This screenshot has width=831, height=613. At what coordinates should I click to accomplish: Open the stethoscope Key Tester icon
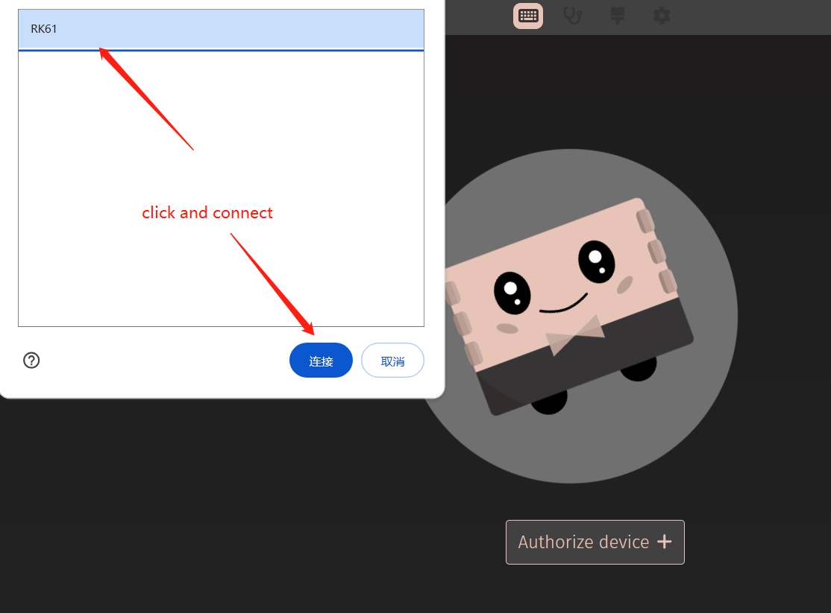(572, 16)
